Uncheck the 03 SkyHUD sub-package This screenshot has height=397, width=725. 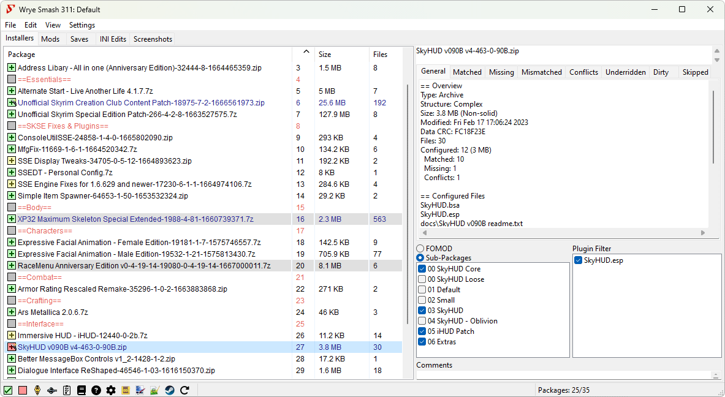(x=422, y=311)
